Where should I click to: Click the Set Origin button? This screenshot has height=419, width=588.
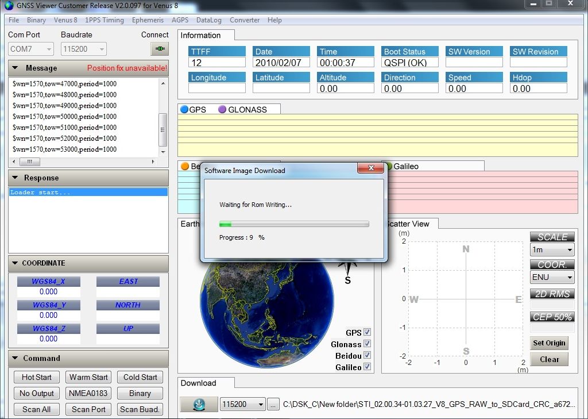(549, 343)
